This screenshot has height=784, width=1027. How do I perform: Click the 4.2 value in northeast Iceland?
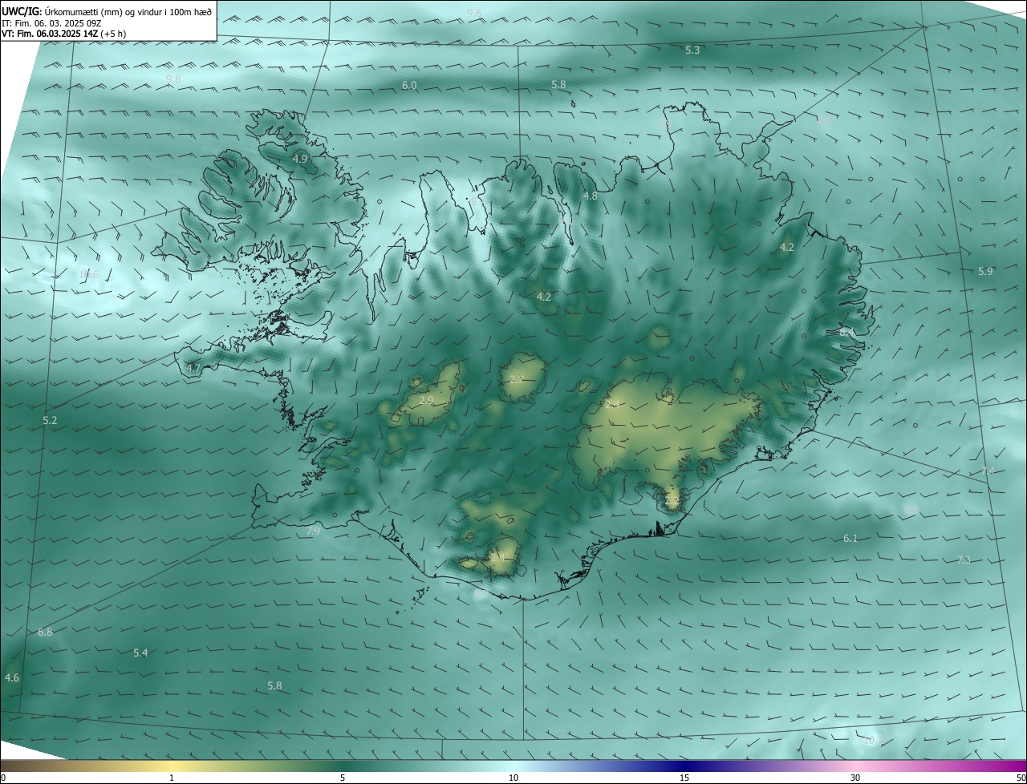pyautogui.click(x=786, y=247)
